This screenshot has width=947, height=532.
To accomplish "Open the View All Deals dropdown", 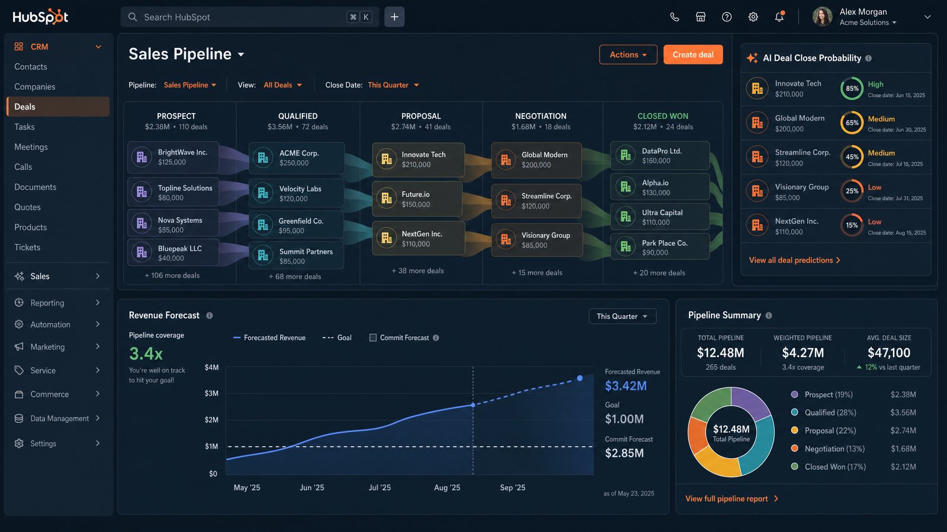I will click(283, 85).
